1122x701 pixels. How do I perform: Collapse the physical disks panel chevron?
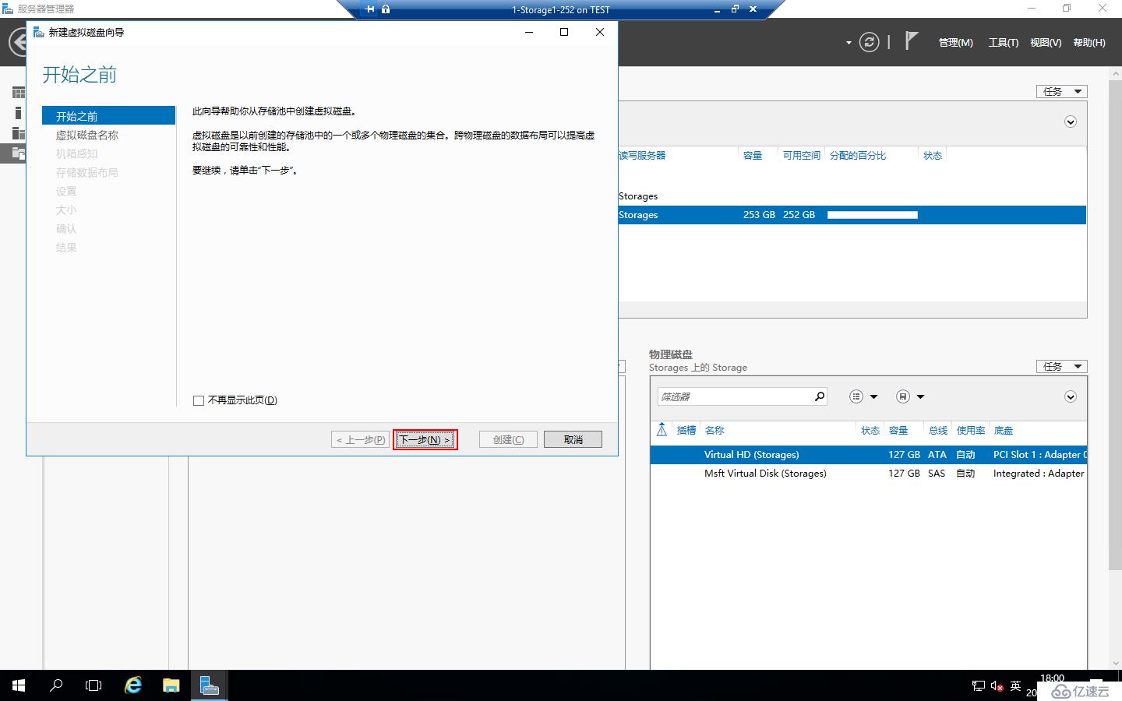tap(1071, 396)
